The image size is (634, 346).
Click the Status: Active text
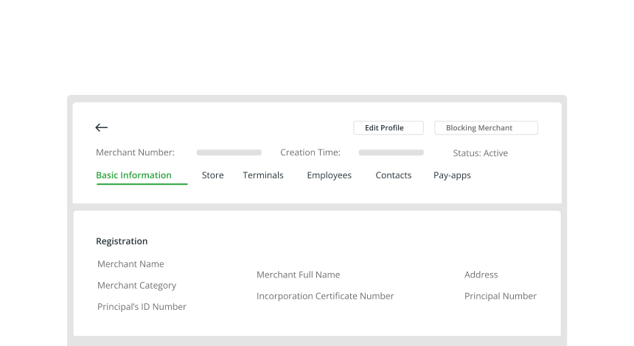tap(481, 153)
